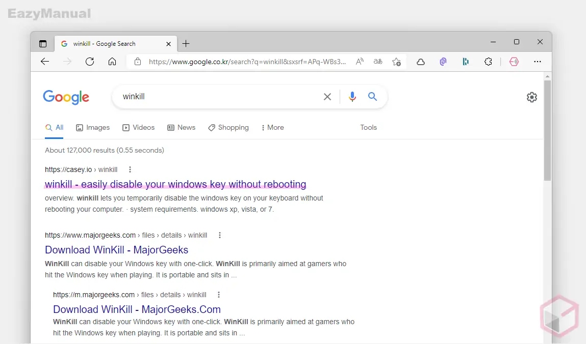
Task: Open Google quick settings gear icon
Action: coord(532,97)
